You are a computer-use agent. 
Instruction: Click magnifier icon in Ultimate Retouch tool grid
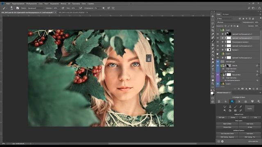(225, 111)
